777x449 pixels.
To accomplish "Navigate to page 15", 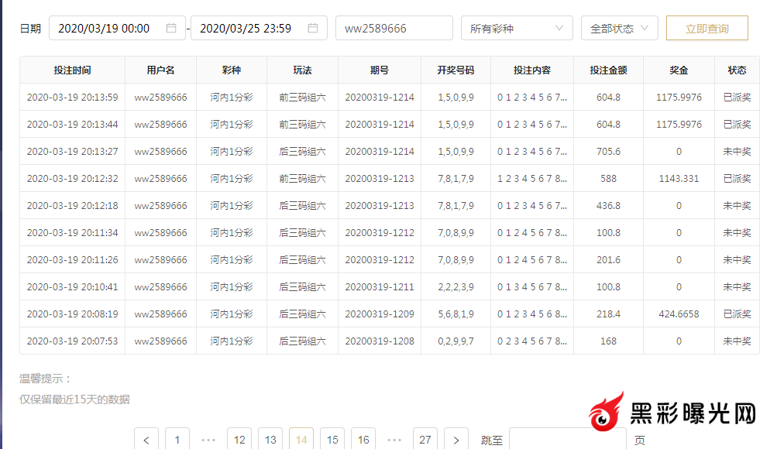I will coord(332,439).
